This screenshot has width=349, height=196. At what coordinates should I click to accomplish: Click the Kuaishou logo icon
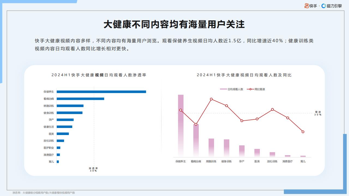pos(307,6)
